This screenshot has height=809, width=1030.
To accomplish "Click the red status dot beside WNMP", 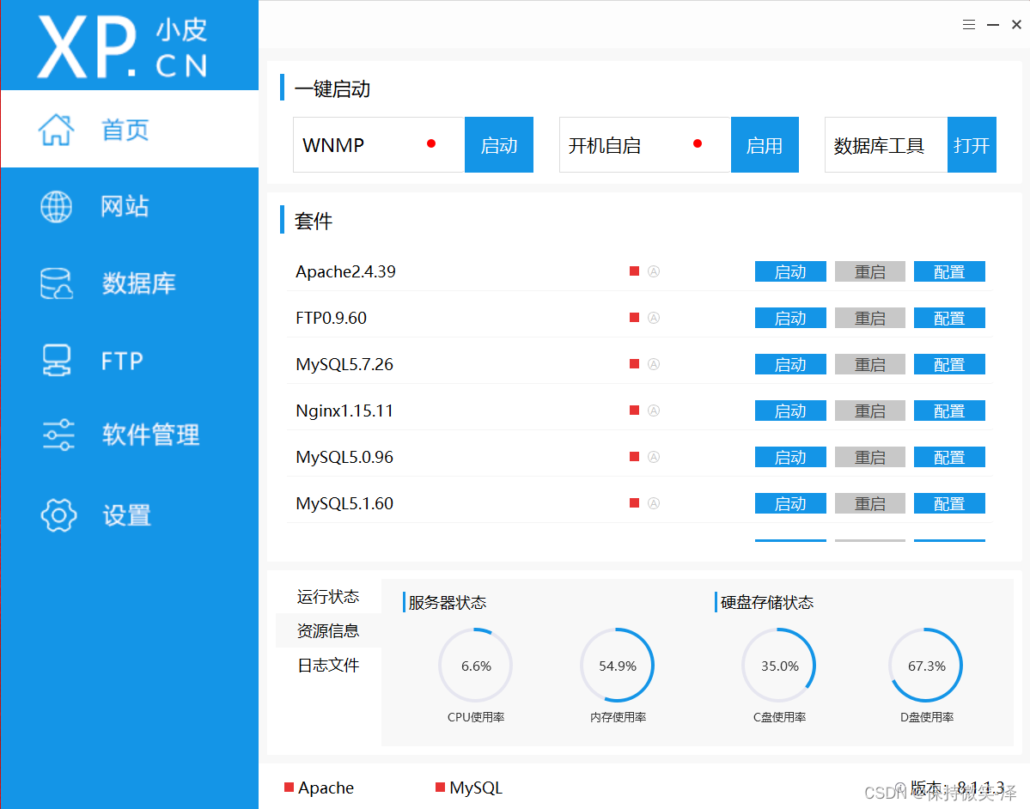I will tap(431, 143).
